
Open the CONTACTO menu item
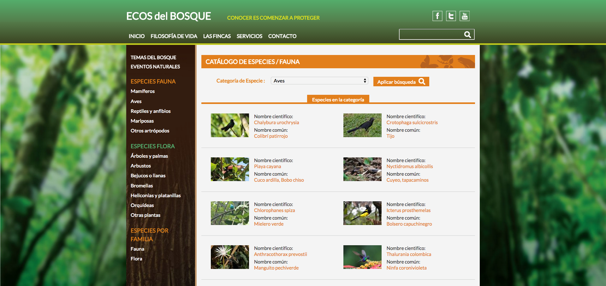click(282, 36)
